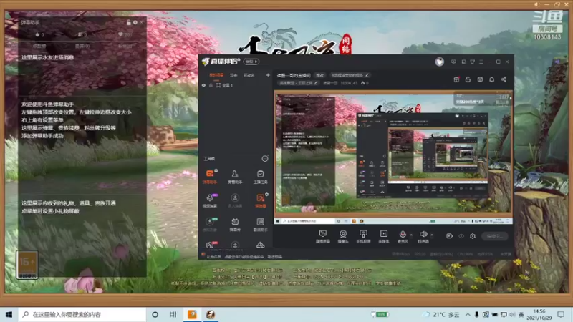Click the PK tool icon
This screenshot has width=573, height=322.
pos(210,245)
